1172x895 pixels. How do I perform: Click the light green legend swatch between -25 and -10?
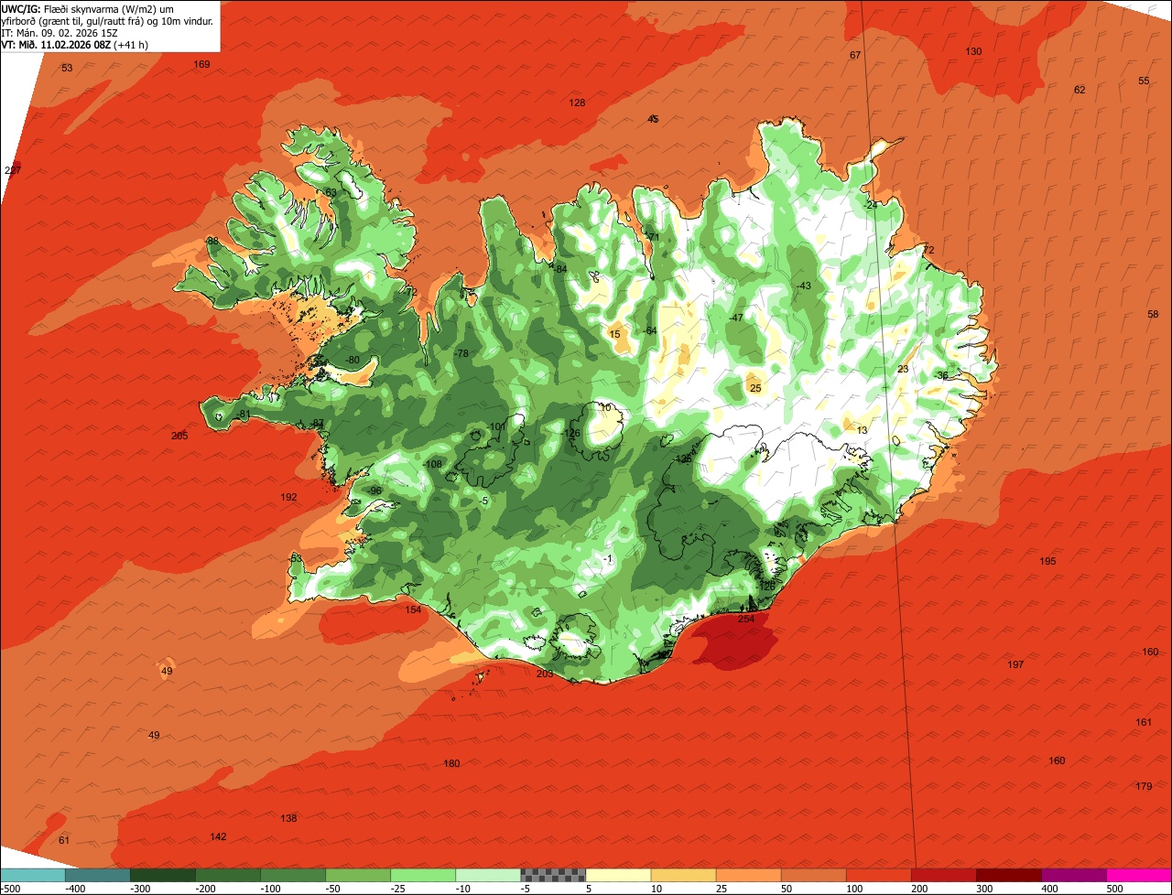(423, 875)
